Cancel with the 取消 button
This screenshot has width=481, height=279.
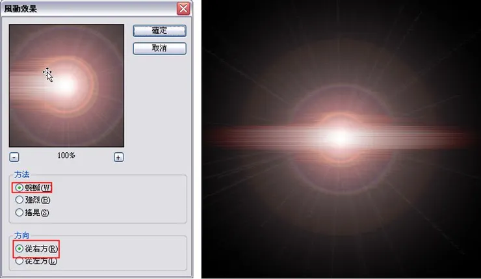(159, 49)
